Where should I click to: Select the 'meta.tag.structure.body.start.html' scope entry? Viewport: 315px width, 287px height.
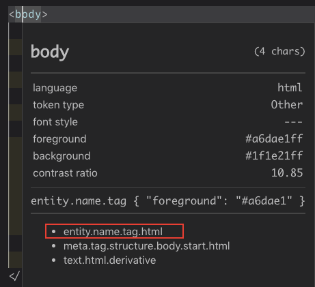(x=146, y=246)
